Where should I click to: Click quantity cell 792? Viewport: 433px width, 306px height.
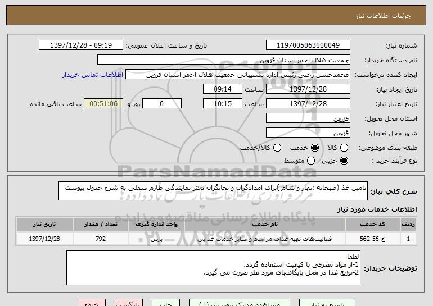coord(101,239)
